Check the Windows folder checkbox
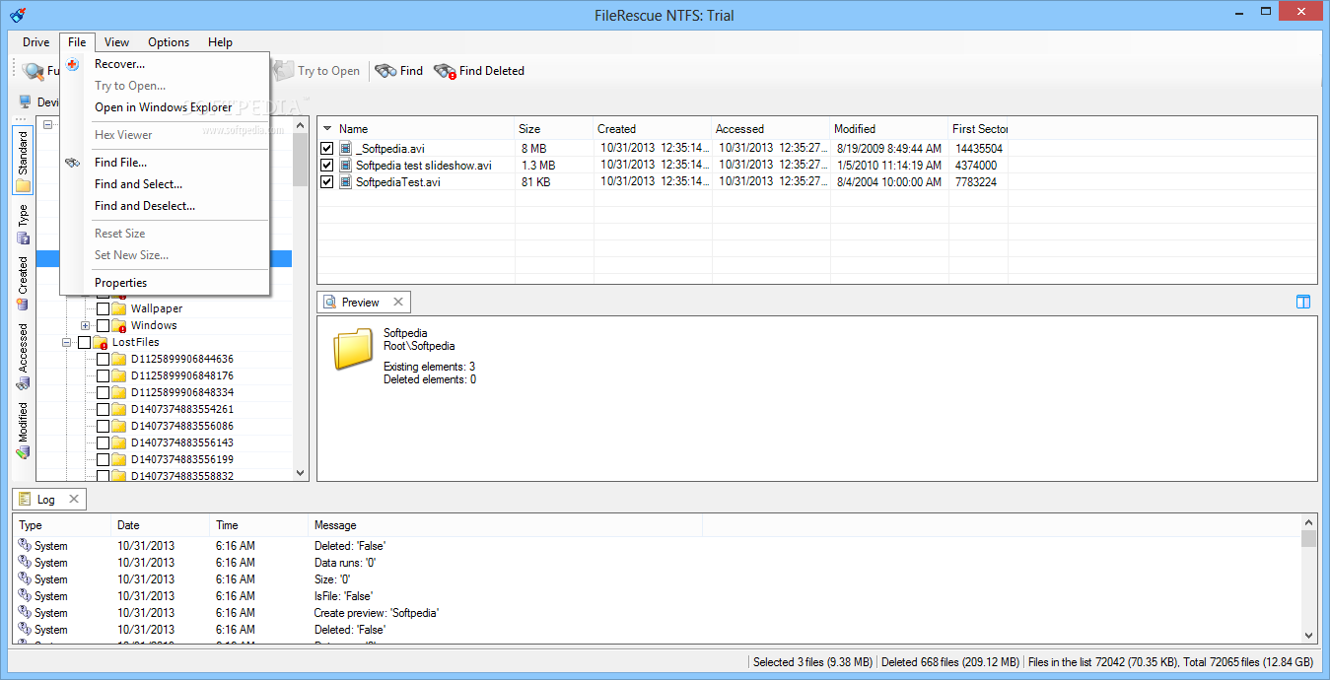 click(103, 325)
